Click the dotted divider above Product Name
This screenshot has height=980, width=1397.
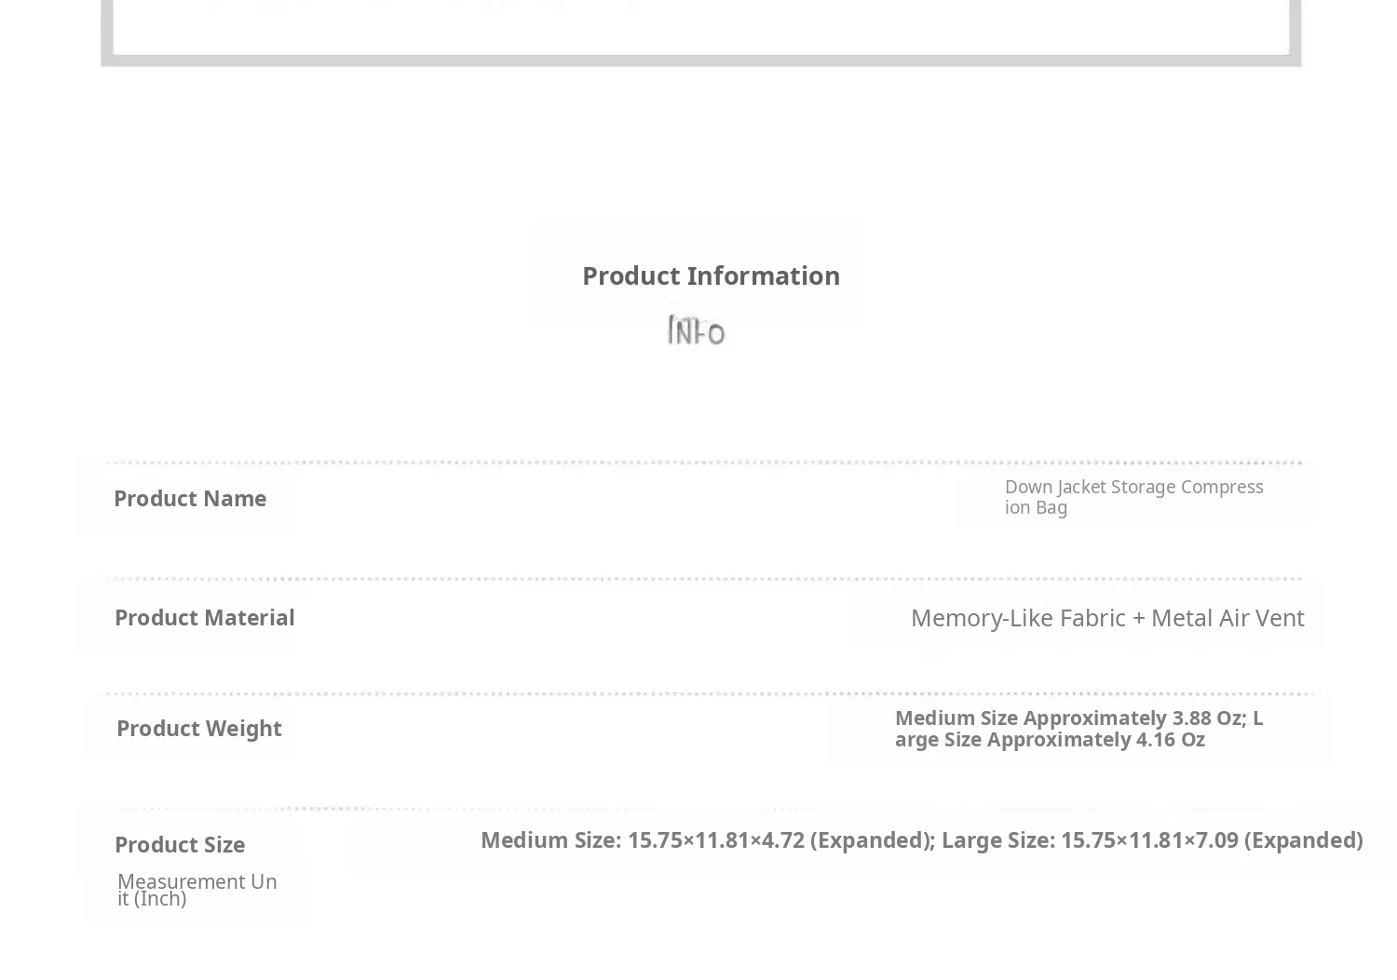(x=700, y=463)
